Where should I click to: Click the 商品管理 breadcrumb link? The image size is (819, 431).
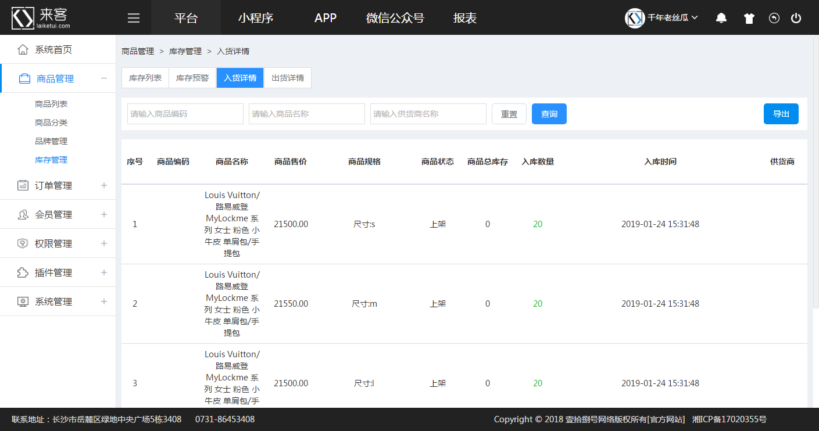tap(138, 51)
